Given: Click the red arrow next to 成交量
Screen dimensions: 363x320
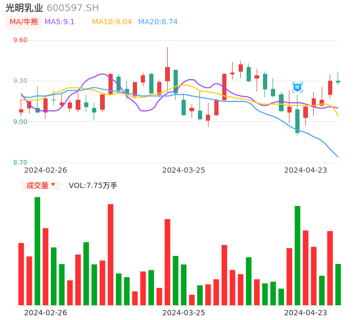Looking at the screenshot, I should click(x=53, y=185).
